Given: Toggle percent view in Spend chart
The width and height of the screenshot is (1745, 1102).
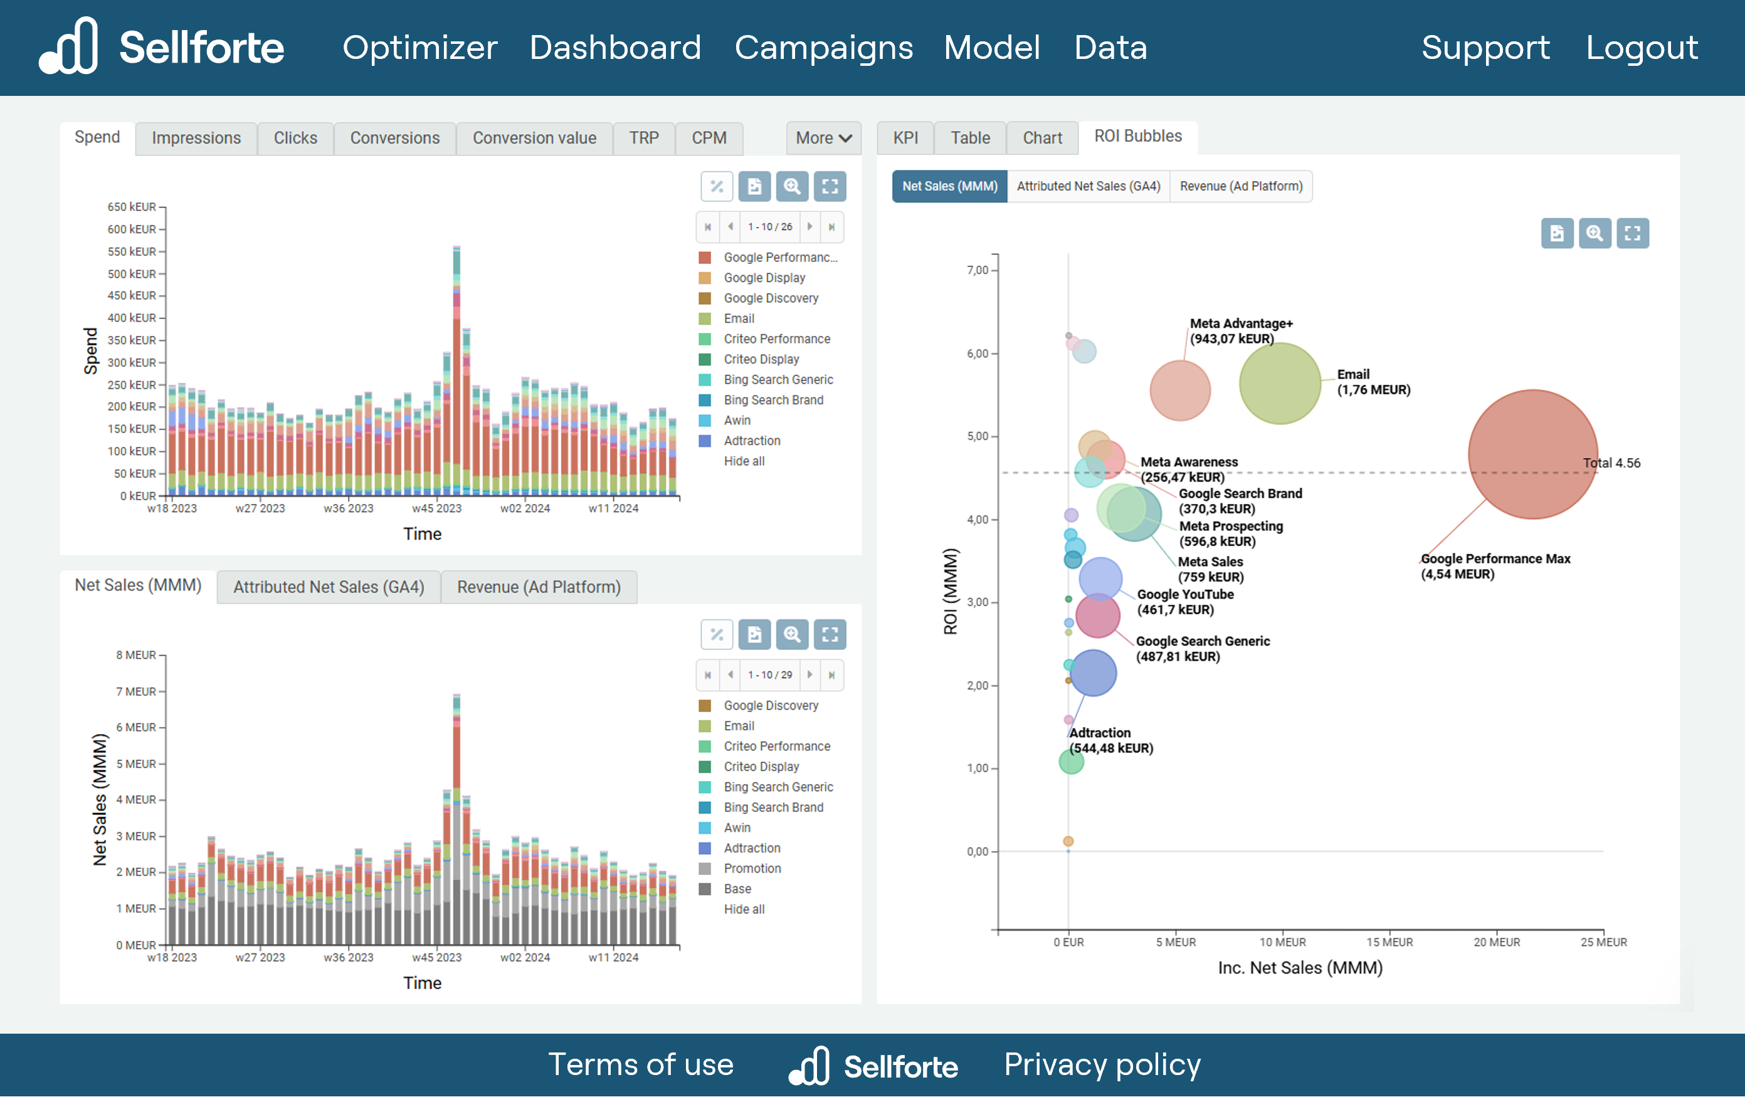Looking at the screenshot, I should 716,186.
